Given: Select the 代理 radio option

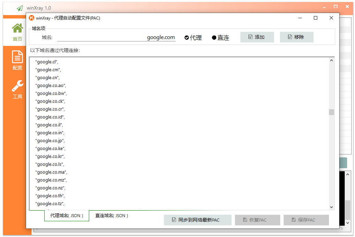Looking at the screenshot, I should pos(193,38).
